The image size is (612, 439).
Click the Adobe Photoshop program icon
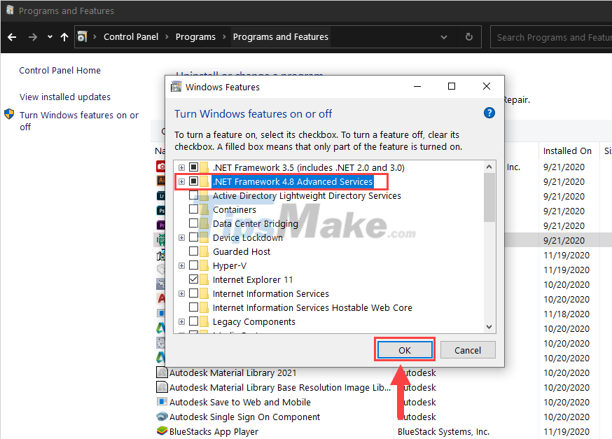(x=162, y=211)
